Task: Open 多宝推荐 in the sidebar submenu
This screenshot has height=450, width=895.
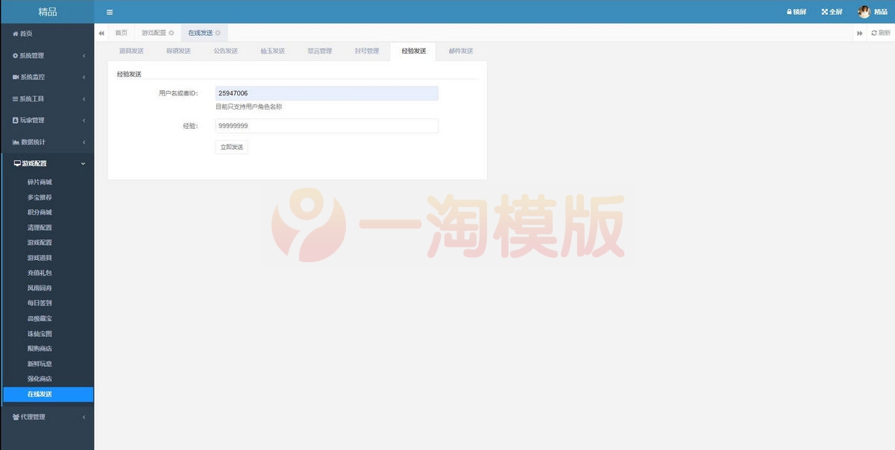Action: pos(40,197)
